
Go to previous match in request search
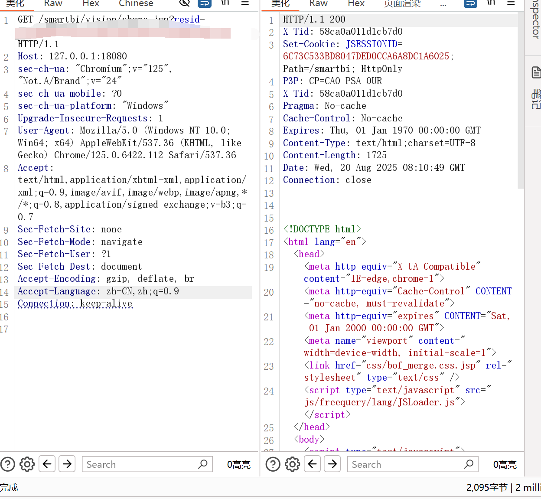47,464
